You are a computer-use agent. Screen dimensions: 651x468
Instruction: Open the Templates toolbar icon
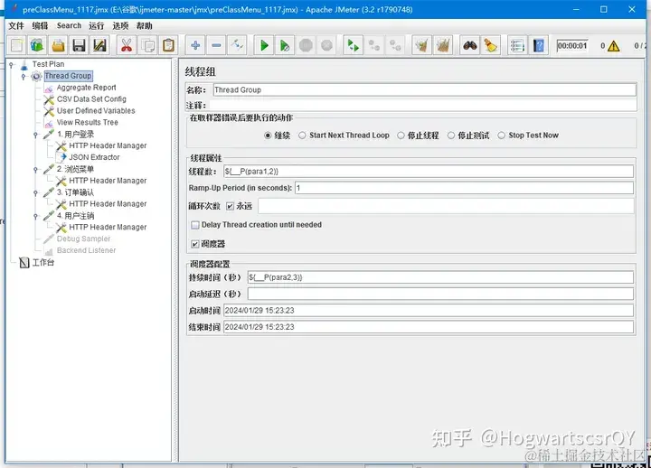37,45
